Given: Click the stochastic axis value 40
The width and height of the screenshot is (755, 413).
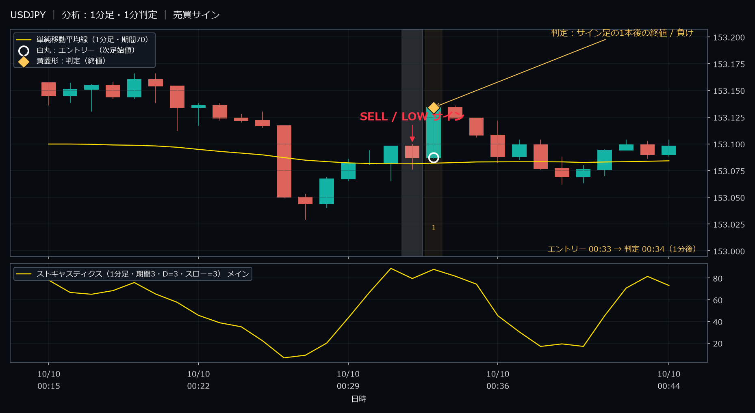Looking at the screenshot, I should tap(718, 322).
